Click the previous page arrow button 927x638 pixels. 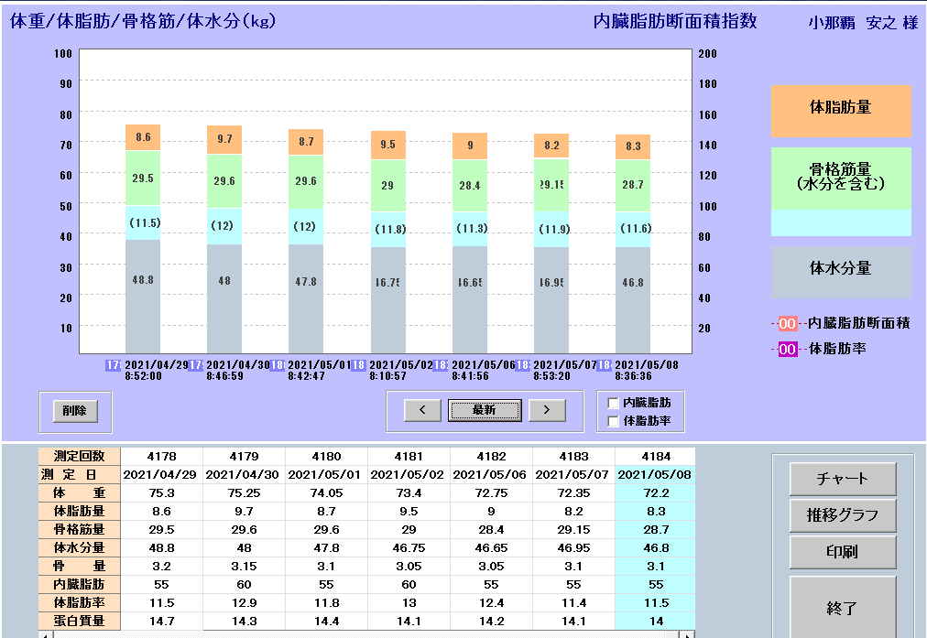[422, 410]
